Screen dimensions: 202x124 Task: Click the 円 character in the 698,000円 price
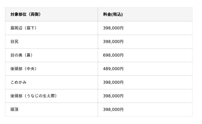pos(121,55)
